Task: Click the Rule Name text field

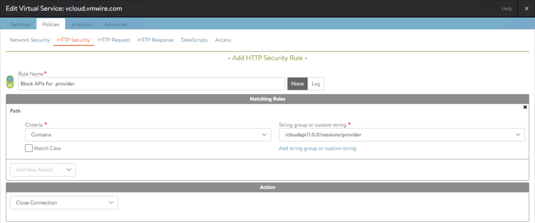Action: pos(151,84)
